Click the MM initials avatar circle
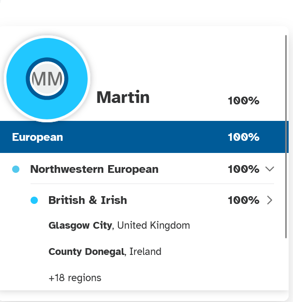This screenshot has width=293, height=302. (47, 79)
